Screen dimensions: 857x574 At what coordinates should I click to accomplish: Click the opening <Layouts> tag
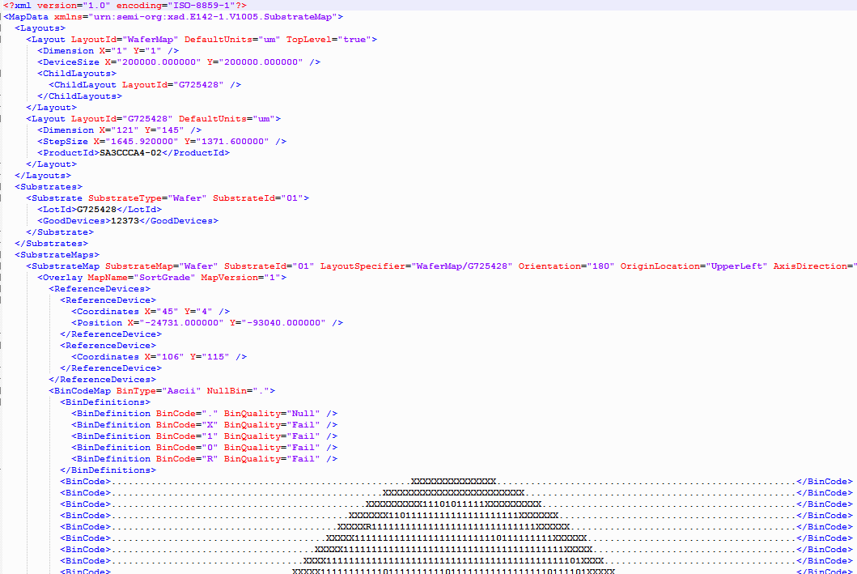click(40, 28)
